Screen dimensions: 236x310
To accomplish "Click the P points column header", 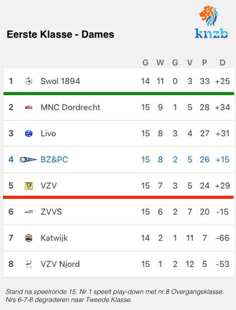I will tap(205, 63).
